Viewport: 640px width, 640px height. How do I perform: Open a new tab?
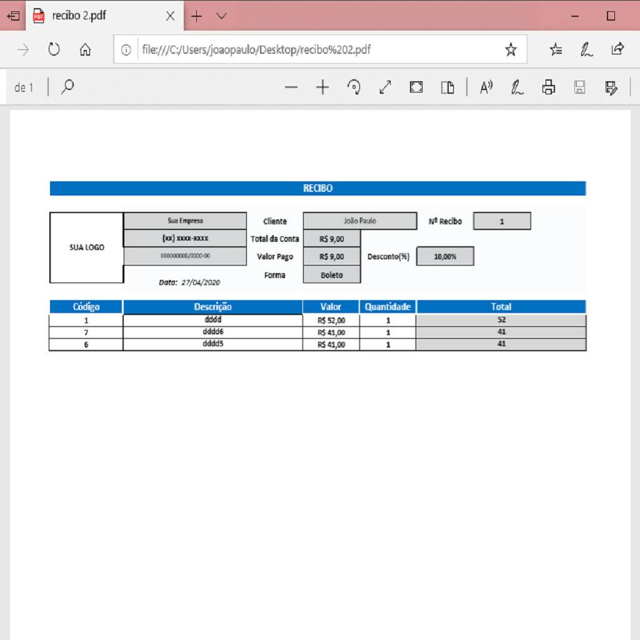(x=196, y=16)
